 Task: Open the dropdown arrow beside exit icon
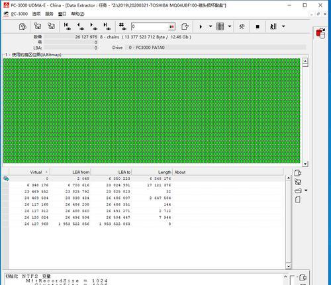283,26
